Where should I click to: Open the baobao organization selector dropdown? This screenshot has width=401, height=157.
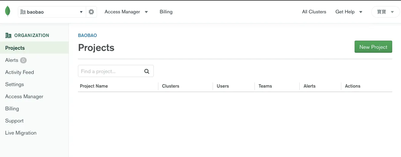52,12
